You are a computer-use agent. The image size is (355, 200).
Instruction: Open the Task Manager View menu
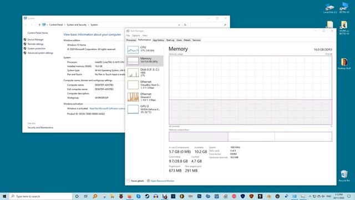pyautogui.click(x=145, y=36)
